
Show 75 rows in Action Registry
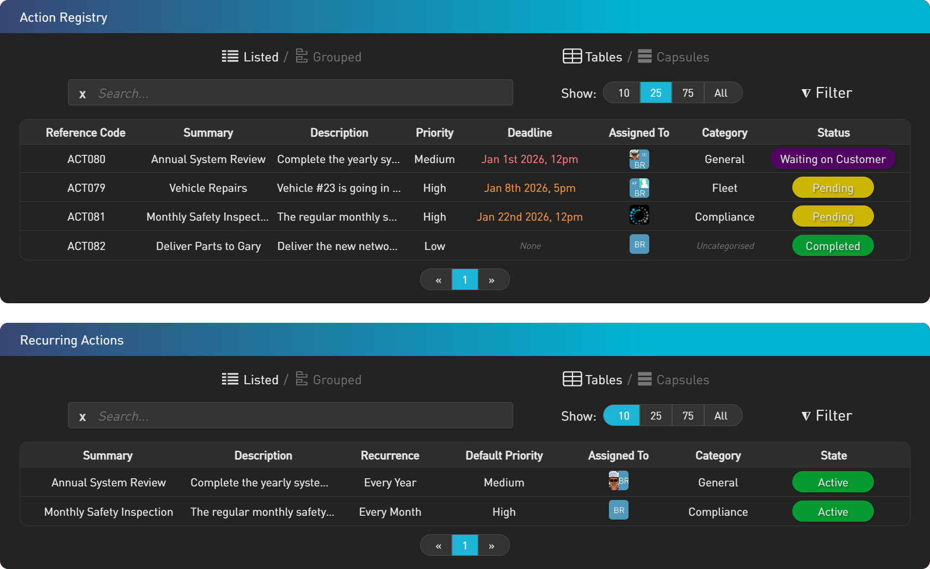pos(688,93)
